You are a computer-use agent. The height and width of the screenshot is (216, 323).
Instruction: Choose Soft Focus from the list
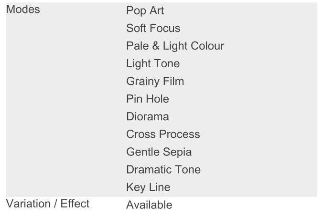(x=153, y=28)
